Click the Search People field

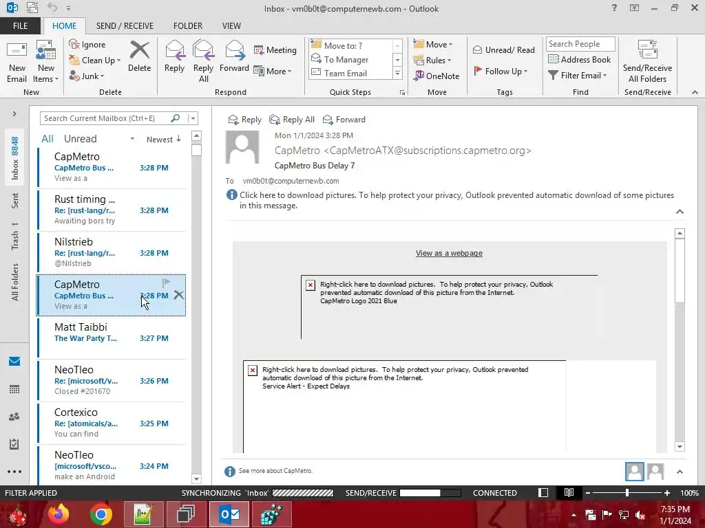[x=580, y=44]
